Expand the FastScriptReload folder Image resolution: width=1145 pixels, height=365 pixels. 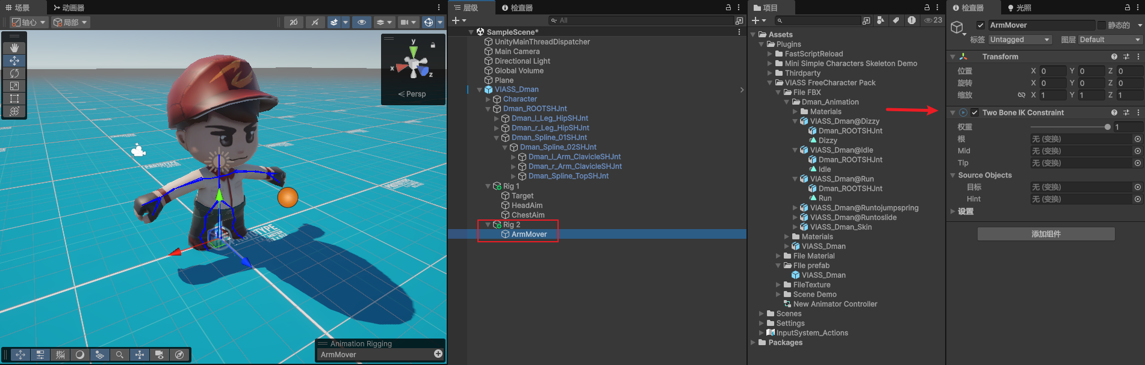click(x=770, y=54)
